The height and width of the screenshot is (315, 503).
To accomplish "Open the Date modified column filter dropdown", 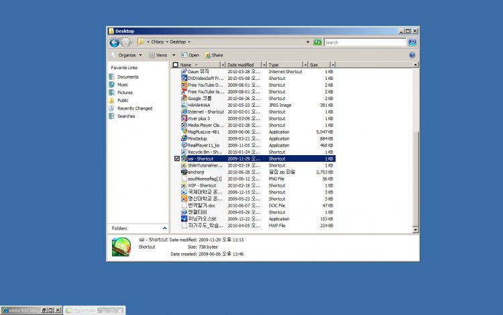I will (x=264, y=65).
